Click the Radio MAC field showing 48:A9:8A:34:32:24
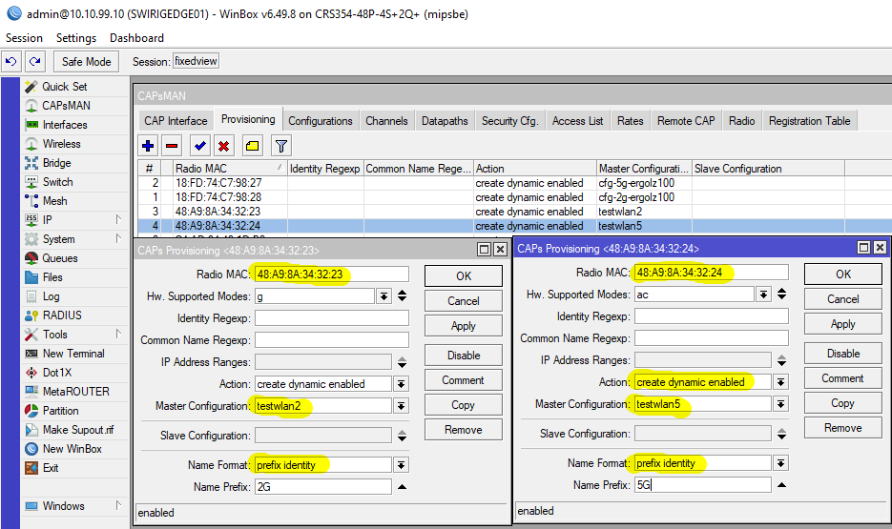The height and width of the screenshot is (529, 892). pos(711,273)
